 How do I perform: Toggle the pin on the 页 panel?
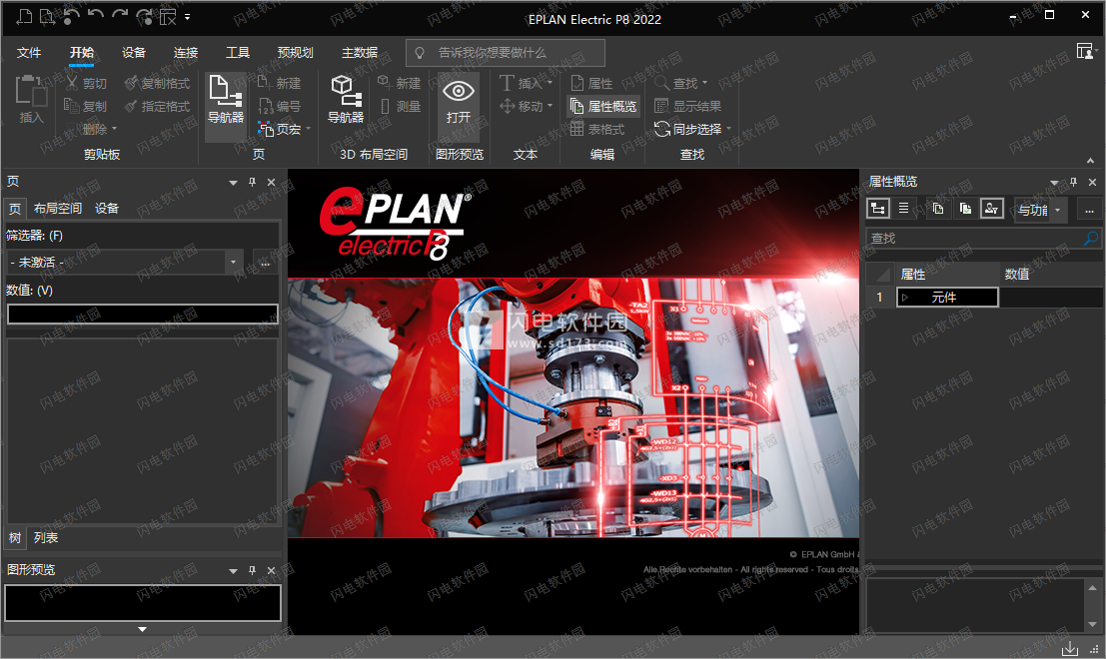coord(252,183)
